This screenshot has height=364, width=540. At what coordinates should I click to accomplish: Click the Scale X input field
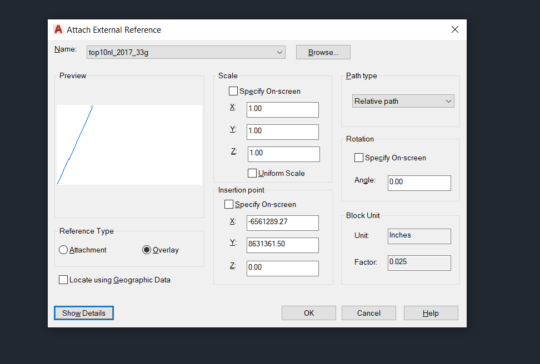(283, 109)
